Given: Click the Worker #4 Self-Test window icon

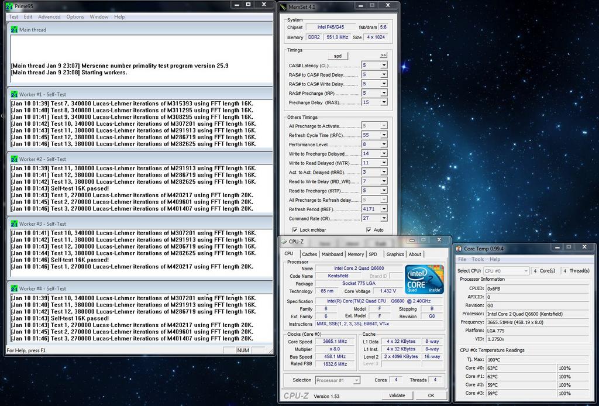Looking at the screenshot, I should [x=15, y=288].
